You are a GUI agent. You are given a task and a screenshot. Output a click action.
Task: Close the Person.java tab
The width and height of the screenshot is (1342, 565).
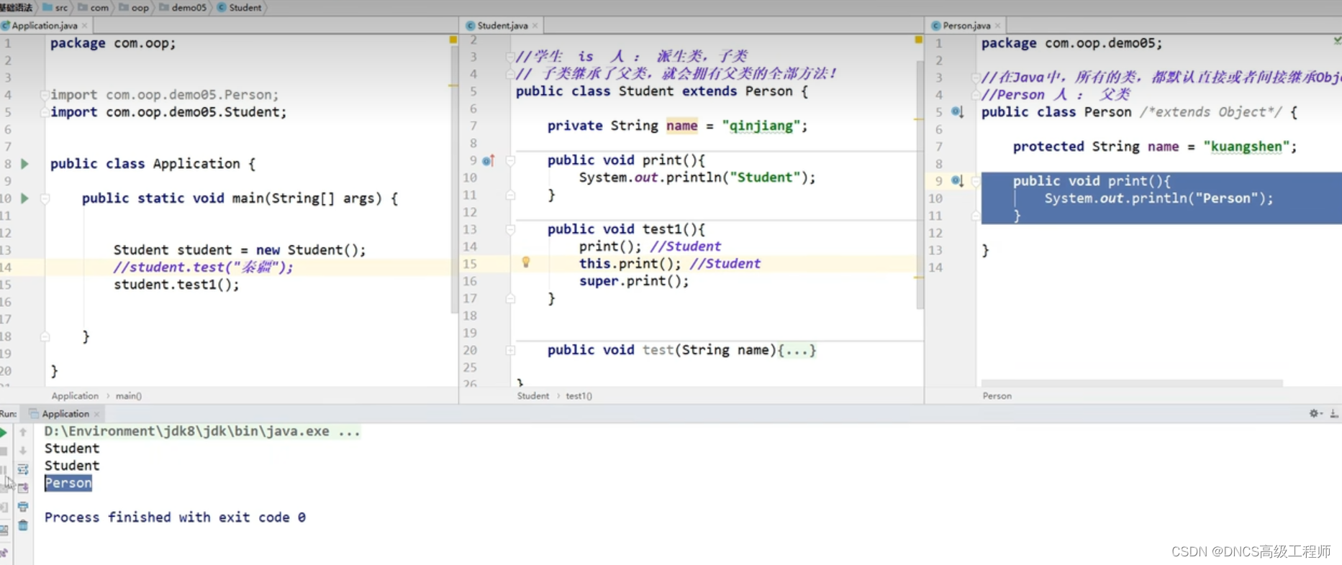pyautogui.click(x=998, y=26)
